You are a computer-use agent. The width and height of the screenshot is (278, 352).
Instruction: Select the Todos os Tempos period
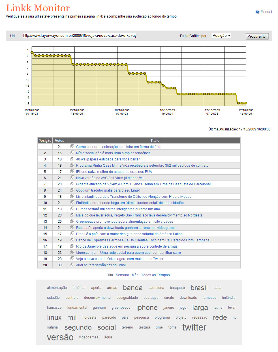tap(155, 275)
